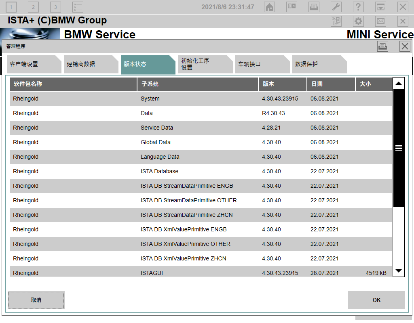Select the 版本状态 tab
The height and width of the screenshot is (323, 414).
click(148, 65)
